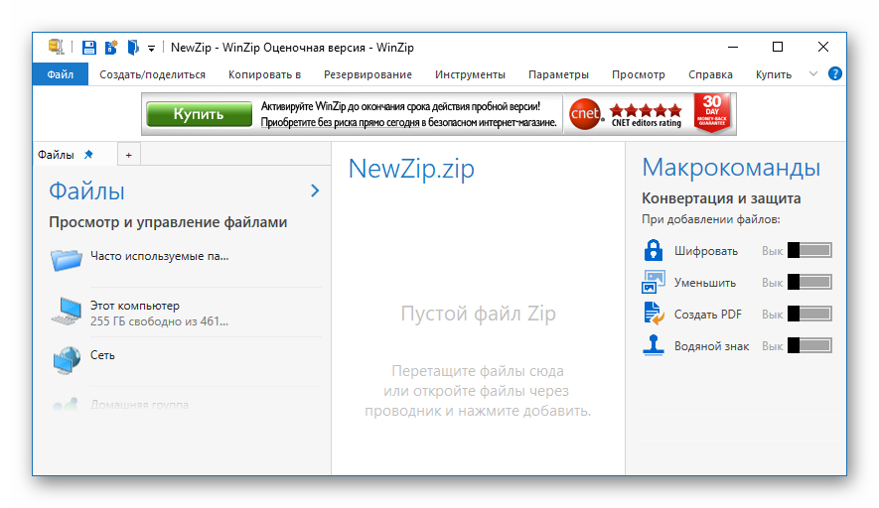
Task: Add a new tab with plus button
Action: (x=128, y=155)
